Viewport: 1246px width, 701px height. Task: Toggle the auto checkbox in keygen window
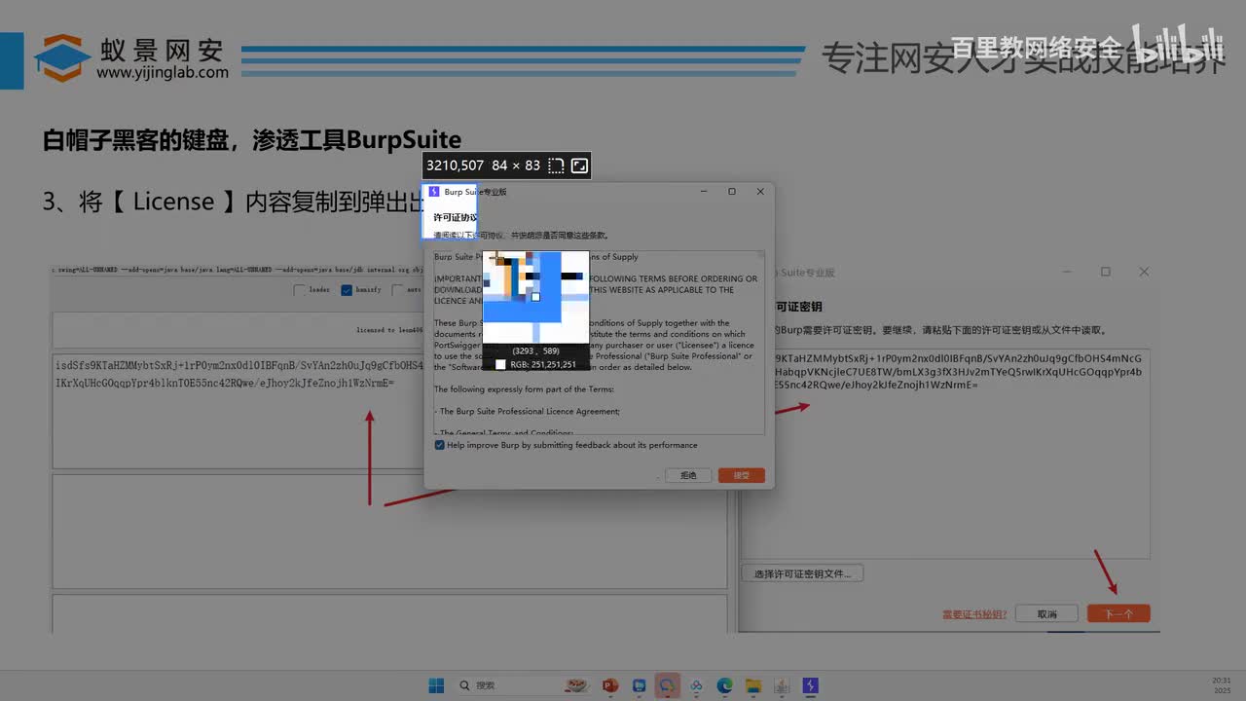tap(397, 290)
